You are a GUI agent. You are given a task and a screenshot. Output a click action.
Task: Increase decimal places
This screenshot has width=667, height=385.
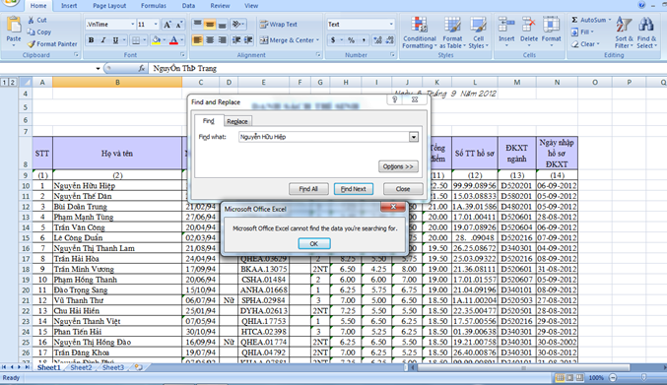tap(377, 40)
